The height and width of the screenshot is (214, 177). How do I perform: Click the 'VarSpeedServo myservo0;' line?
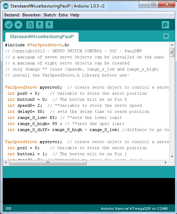pyautogui.click(x=87, y=87)
